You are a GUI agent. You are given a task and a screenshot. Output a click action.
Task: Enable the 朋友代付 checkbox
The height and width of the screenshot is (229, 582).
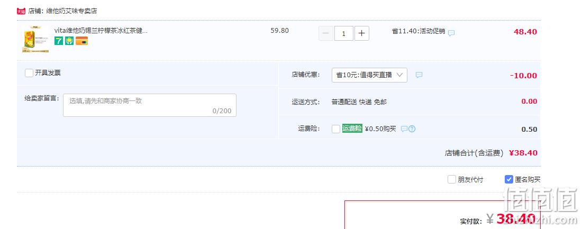[x=452, y=179]
